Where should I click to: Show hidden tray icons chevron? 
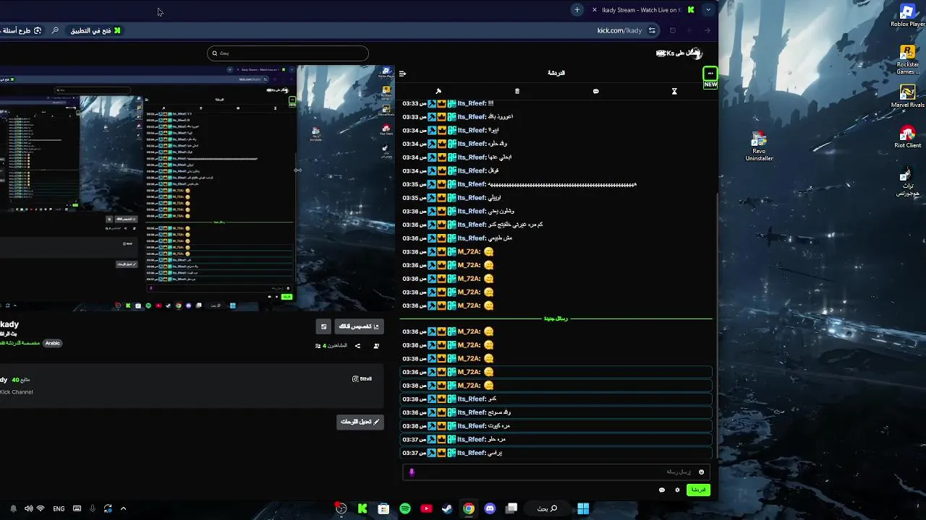123,508
